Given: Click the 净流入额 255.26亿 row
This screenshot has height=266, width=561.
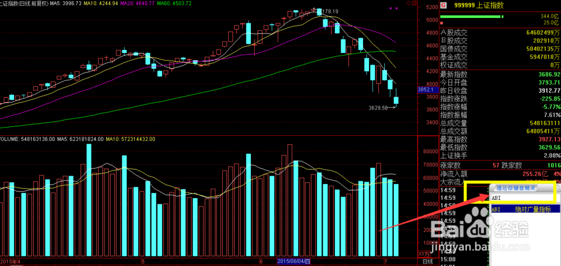Looking at the screenshot, I should [500, 175].
